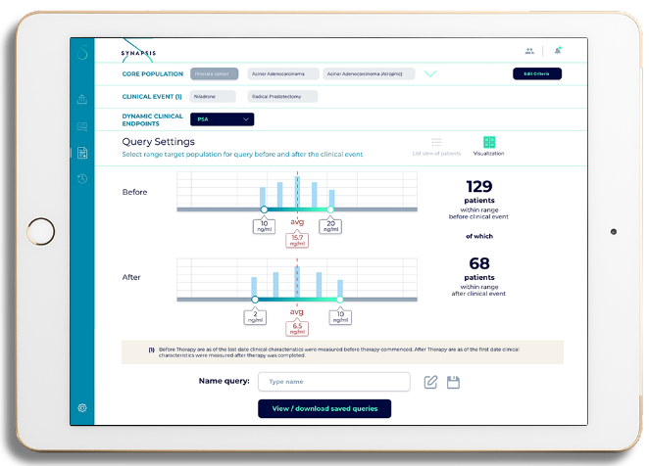Open settings gear at sidebar bottom
This screenshot has width=649, height=466.
click(82, 407)
